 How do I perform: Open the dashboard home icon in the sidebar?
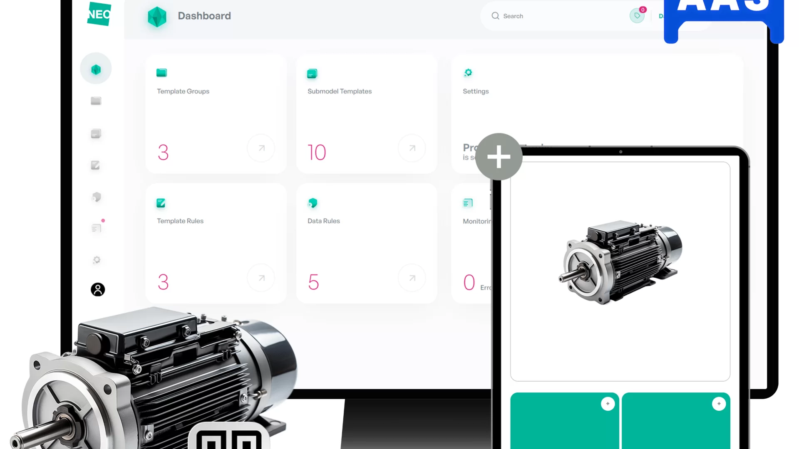pyautogui.click(x=96, y=69)
